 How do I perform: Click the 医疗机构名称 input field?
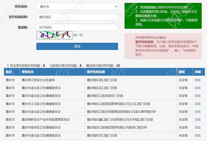tap(77, 17)
